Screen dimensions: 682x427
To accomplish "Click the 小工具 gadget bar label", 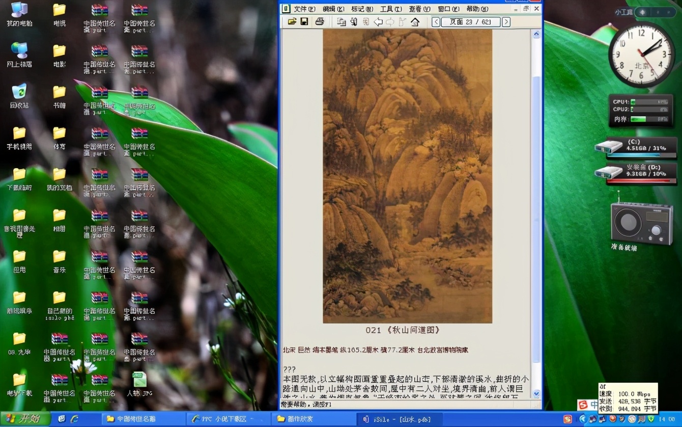I will (x=623, y=13).
